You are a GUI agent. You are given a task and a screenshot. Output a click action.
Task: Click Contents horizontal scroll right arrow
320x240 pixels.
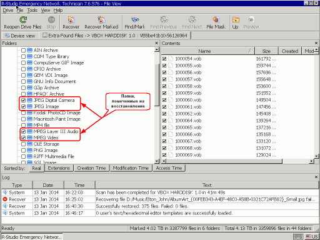click(311, 161)
